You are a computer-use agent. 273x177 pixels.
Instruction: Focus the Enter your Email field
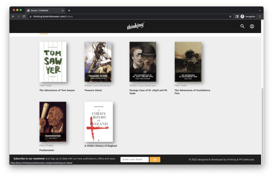point(135,159)
